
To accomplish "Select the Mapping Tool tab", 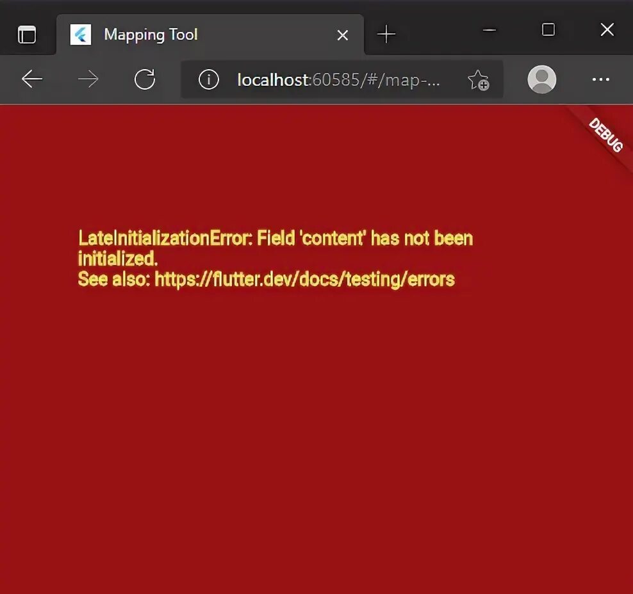I will click(210, 35).
